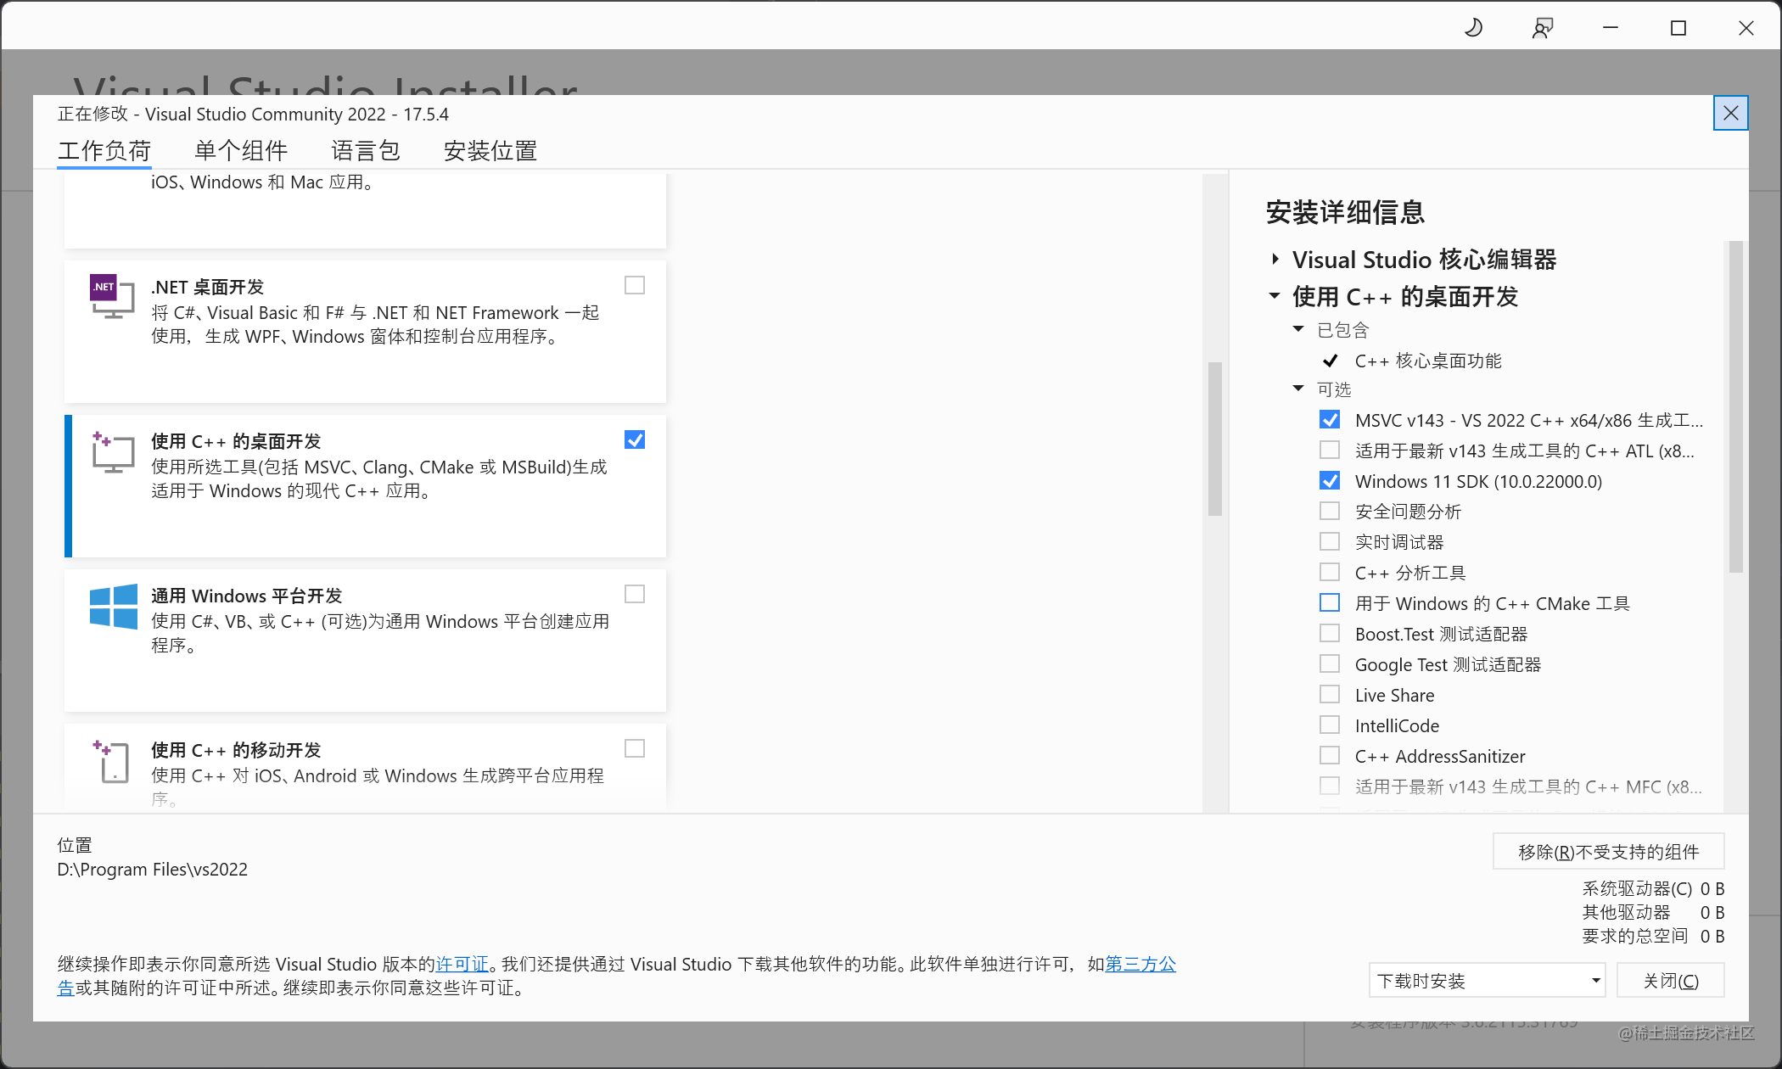
Task: Collapse the 使用 C++ 的桌面开发 details
Action: pos(1275,296)
